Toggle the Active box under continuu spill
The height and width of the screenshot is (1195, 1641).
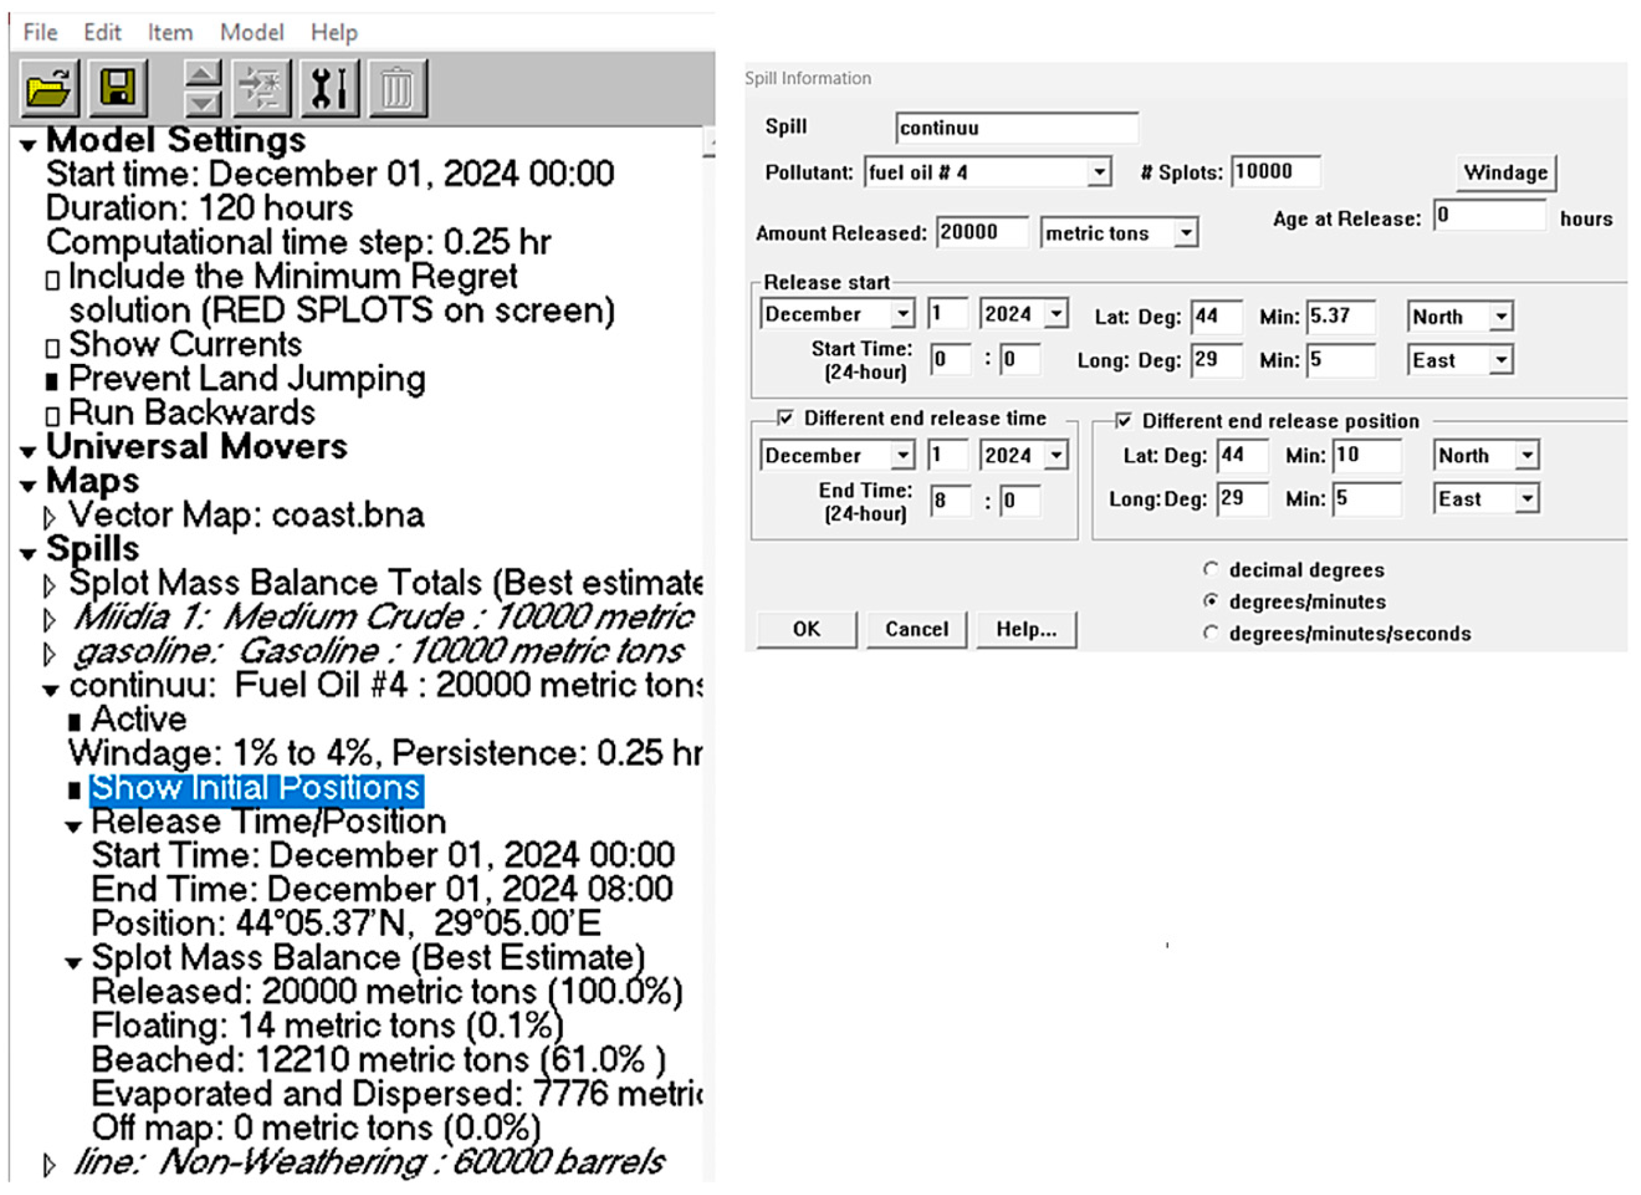(x=74, y=722)
